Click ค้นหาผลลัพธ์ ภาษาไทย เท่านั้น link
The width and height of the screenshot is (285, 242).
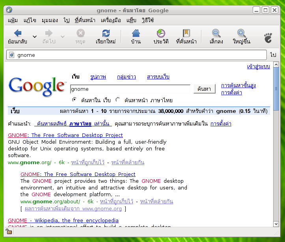point(73,124)
